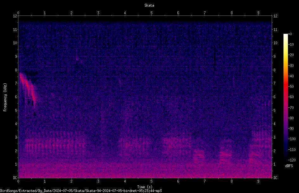Image resolution: width=299 pixels, height=193 pixels.
Task: Select the "Frequency (kHz)" axis label
Action: (5, 97)
